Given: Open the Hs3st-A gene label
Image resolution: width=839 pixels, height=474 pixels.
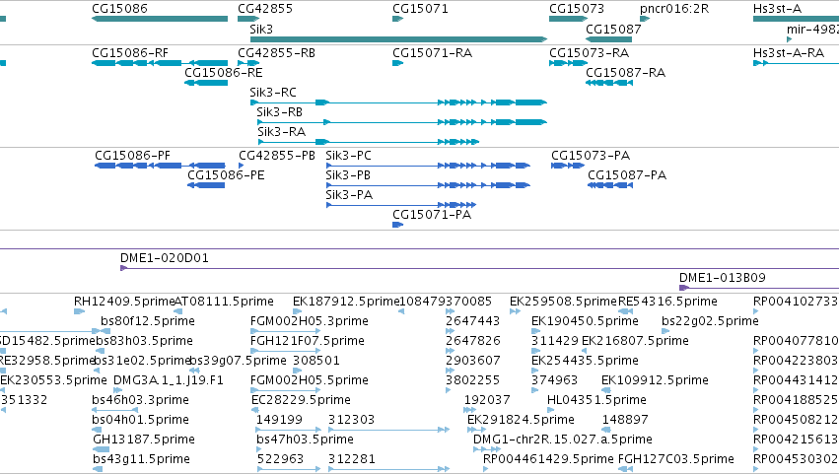Looking at the screenshot, I should (x=777, y=9).
